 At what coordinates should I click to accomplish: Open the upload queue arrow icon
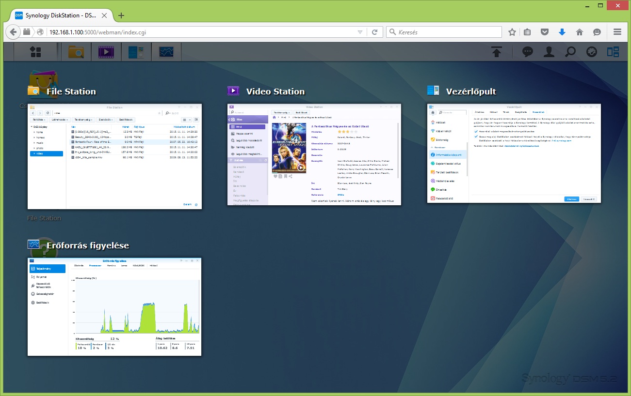pos(496,52)
